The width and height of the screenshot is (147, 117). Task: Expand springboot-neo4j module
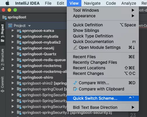[x=13, y=48]
